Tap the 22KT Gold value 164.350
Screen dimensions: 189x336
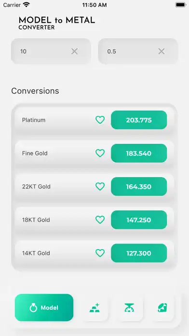(x=139, y=186)
